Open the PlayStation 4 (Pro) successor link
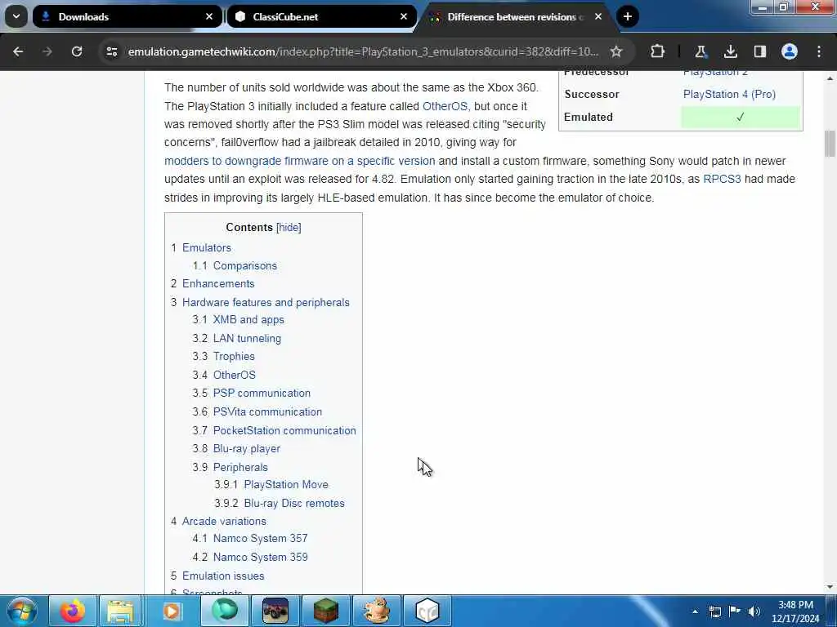Screen dimensions: 837x627 tap(729, 94)
